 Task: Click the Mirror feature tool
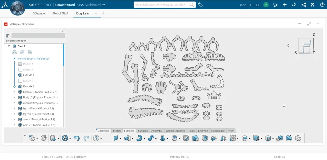coord(223,138)
